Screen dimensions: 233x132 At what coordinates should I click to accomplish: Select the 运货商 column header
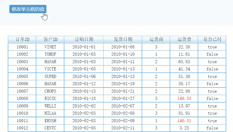tap(156, 39)
